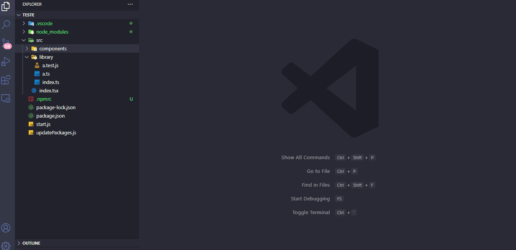Screen dimensions: 516x250
Task: Click the green status dot on node_modules
Action: pyautogui.click(x=131, y=32)
